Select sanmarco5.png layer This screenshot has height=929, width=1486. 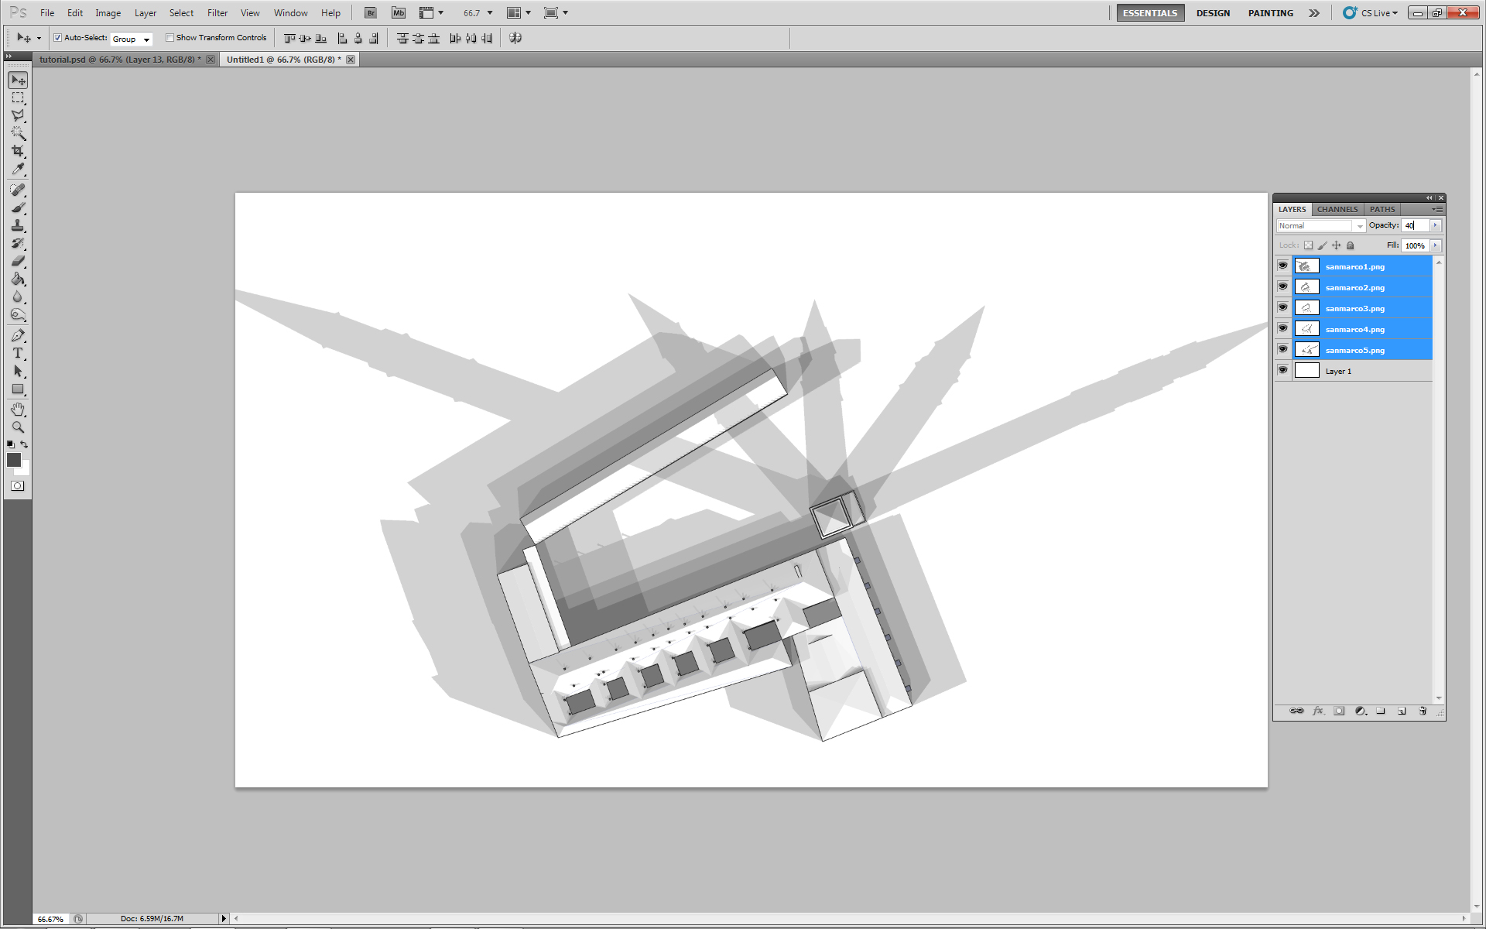(1354, 350)
